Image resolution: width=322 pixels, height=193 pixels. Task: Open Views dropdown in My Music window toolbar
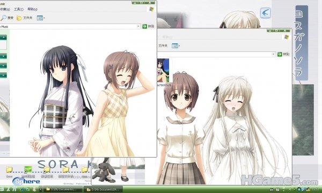point(41,18)
